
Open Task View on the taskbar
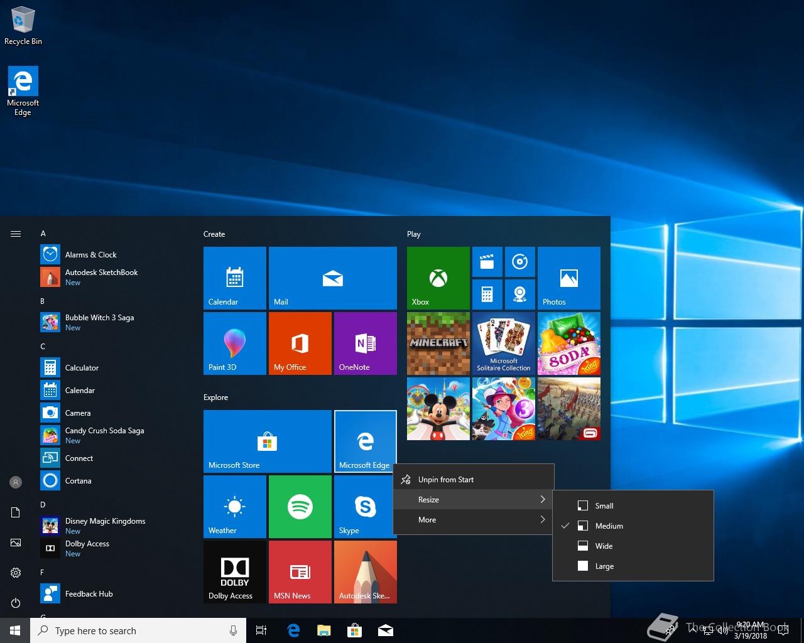[x=261, y=630]
